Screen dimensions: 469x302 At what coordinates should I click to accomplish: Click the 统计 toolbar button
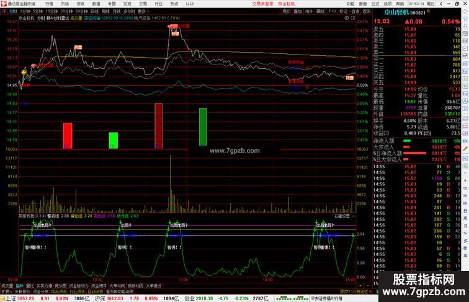(x=309, y=11)
